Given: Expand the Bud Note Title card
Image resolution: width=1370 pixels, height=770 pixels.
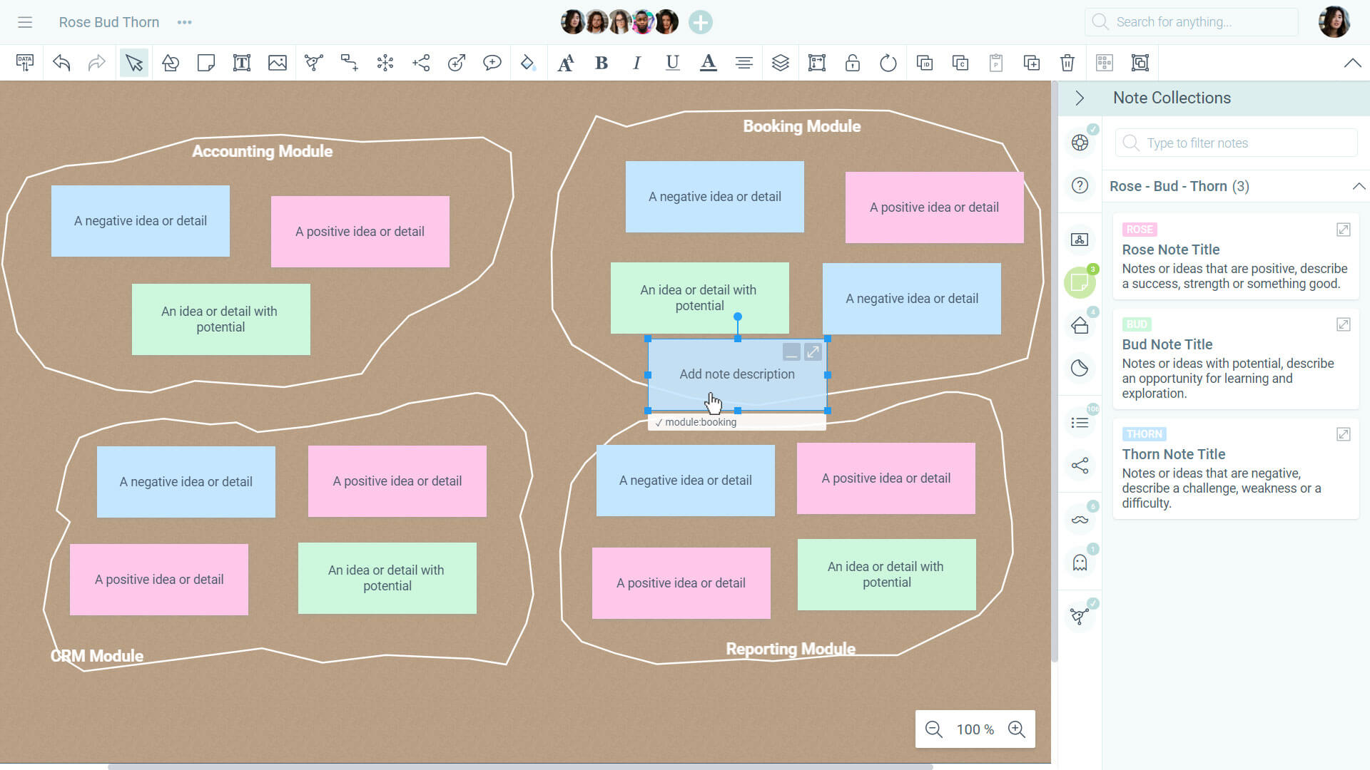Looking at the screenshot, I should [x=1343, y=324].
